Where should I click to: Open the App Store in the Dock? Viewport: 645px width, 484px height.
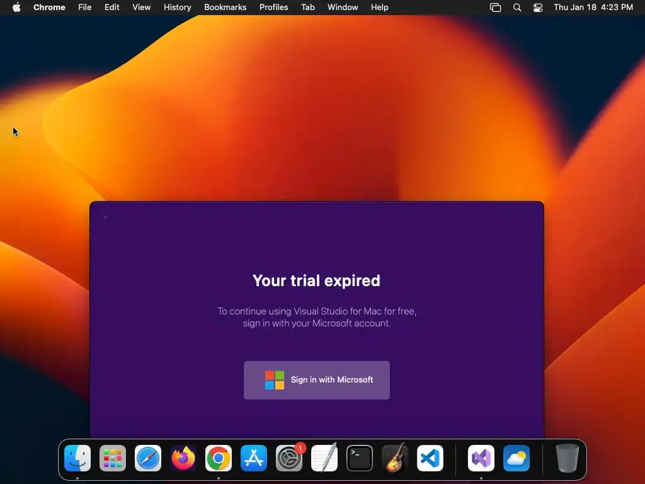point(254,458)
